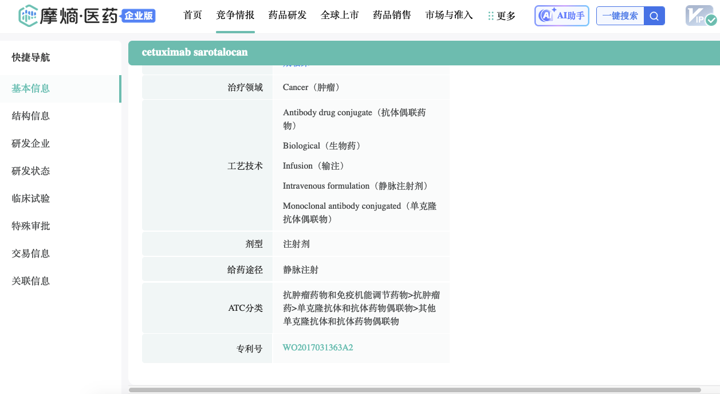Expand the 更多 menu with dots icon
The width and height of the screenshot is (720, 394).
pyautogui.click(x=502, y=16)
